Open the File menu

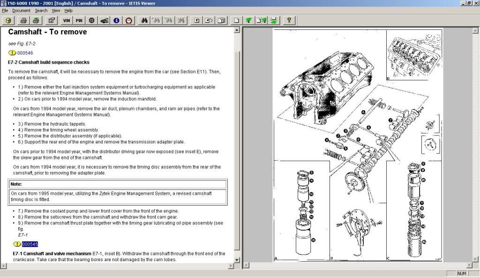(5, 10)
